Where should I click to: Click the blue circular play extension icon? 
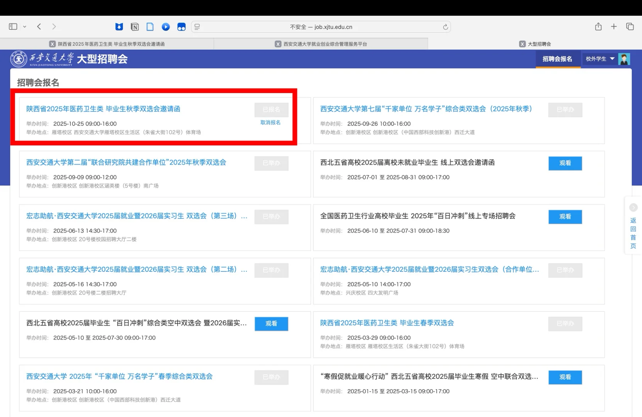coord(166,27)
